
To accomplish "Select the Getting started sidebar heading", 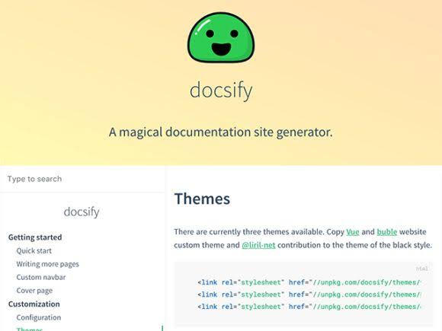I will point(35,237).
